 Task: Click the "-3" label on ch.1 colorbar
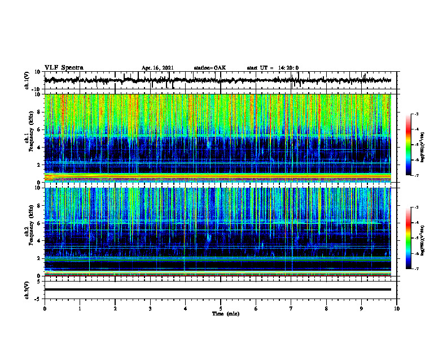tap(417, 114)
